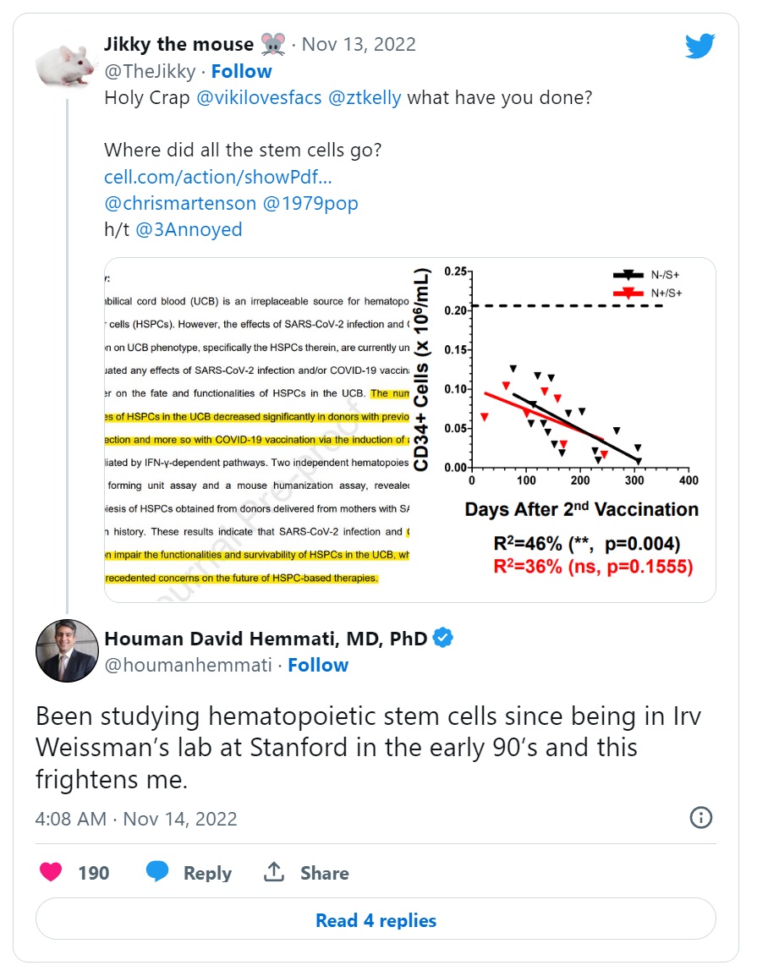Open Read 4 replies

tap(376, 919)
